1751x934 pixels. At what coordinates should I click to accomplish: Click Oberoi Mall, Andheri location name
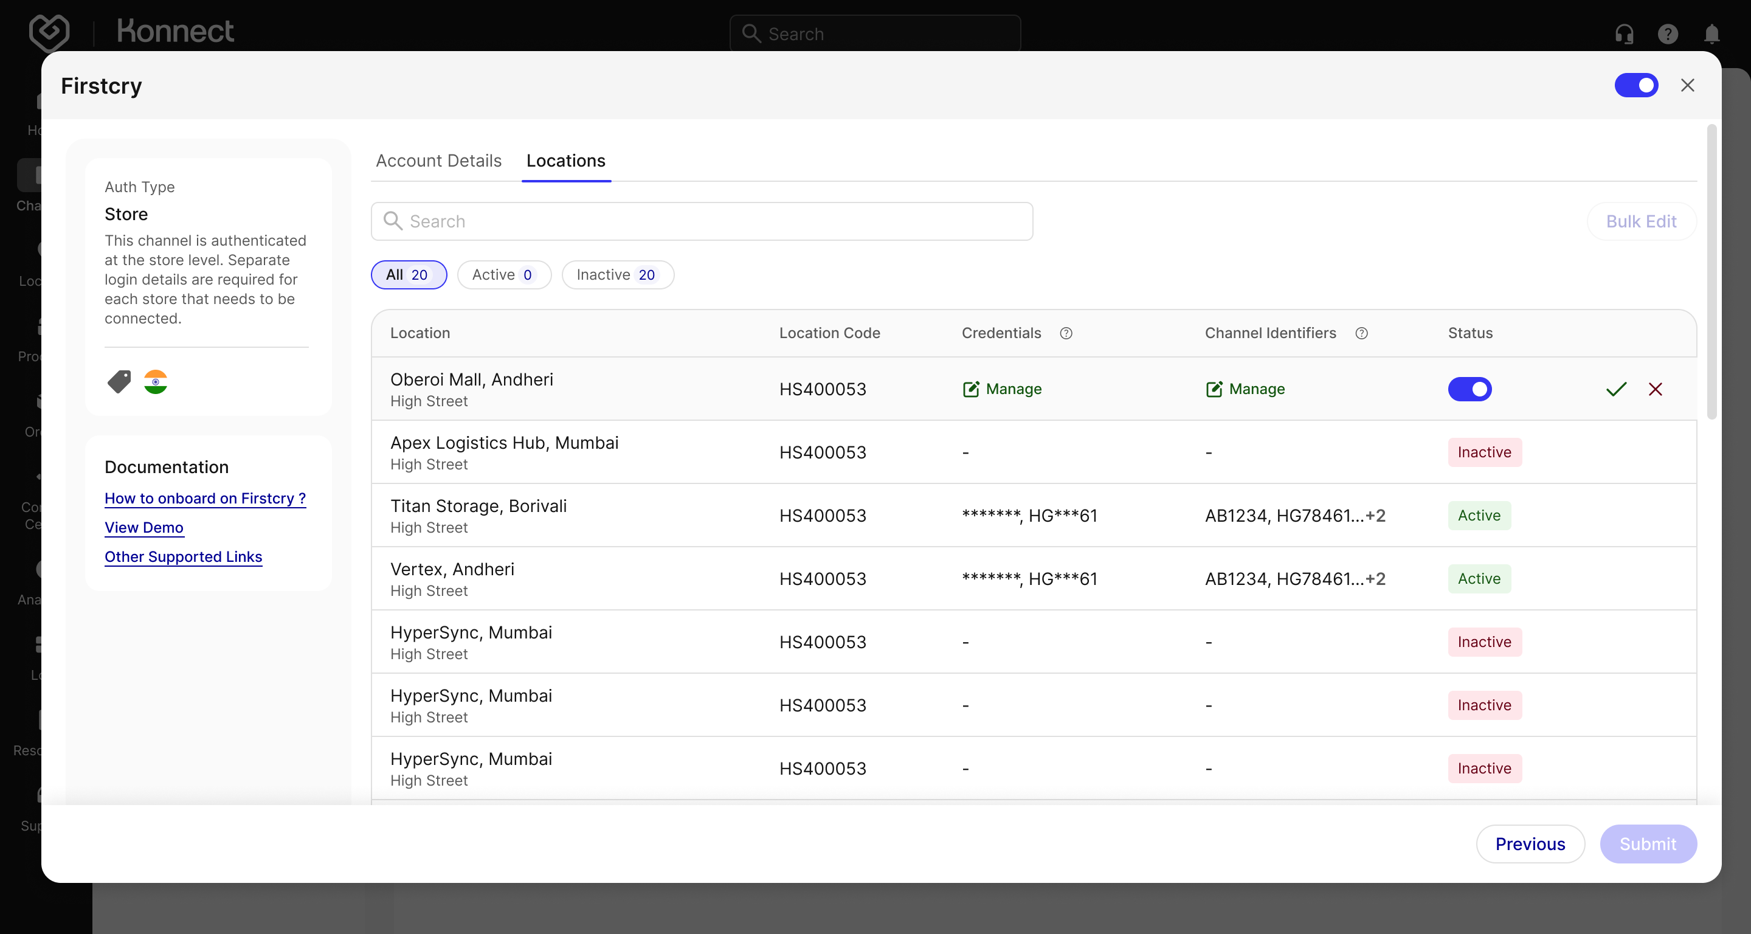coord(472,379)
